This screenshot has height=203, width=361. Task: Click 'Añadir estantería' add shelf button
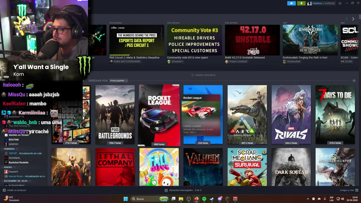(203, 75)
